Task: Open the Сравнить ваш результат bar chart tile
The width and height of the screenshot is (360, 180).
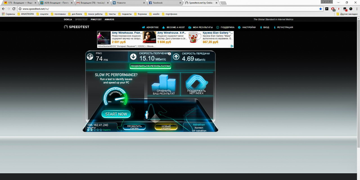Action: pos(164,84)
